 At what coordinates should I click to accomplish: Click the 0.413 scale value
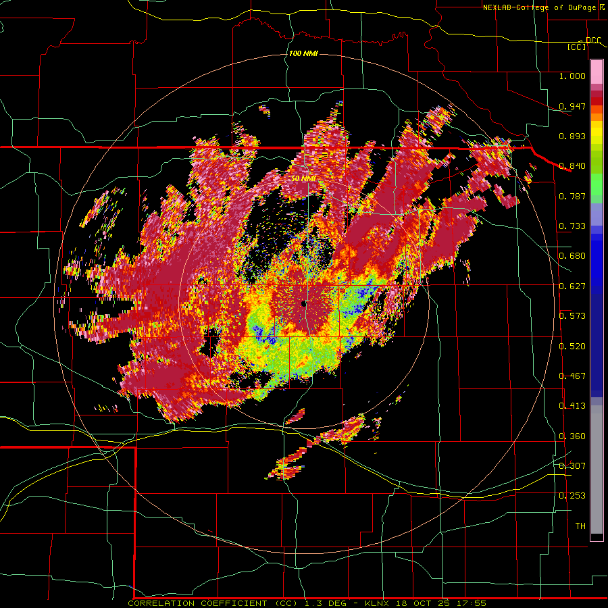click(572, 406)
